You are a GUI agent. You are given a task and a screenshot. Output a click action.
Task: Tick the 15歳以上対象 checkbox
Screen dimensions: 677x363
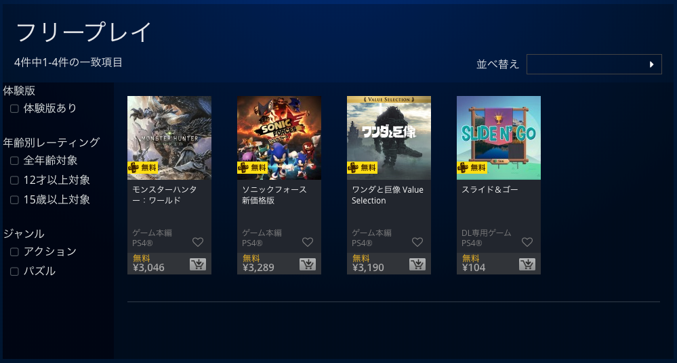tap(14, 200)
